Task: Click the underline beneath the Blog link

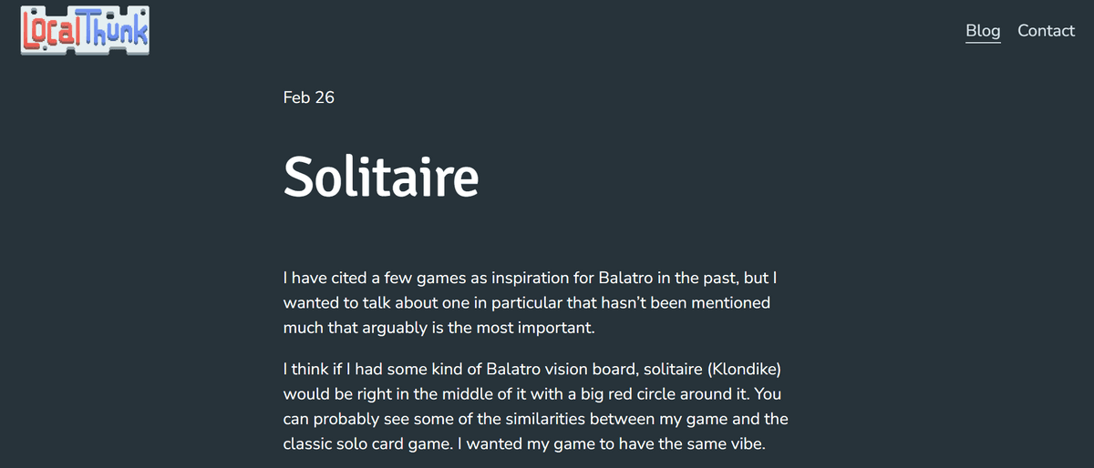Action: click(983, 42)
